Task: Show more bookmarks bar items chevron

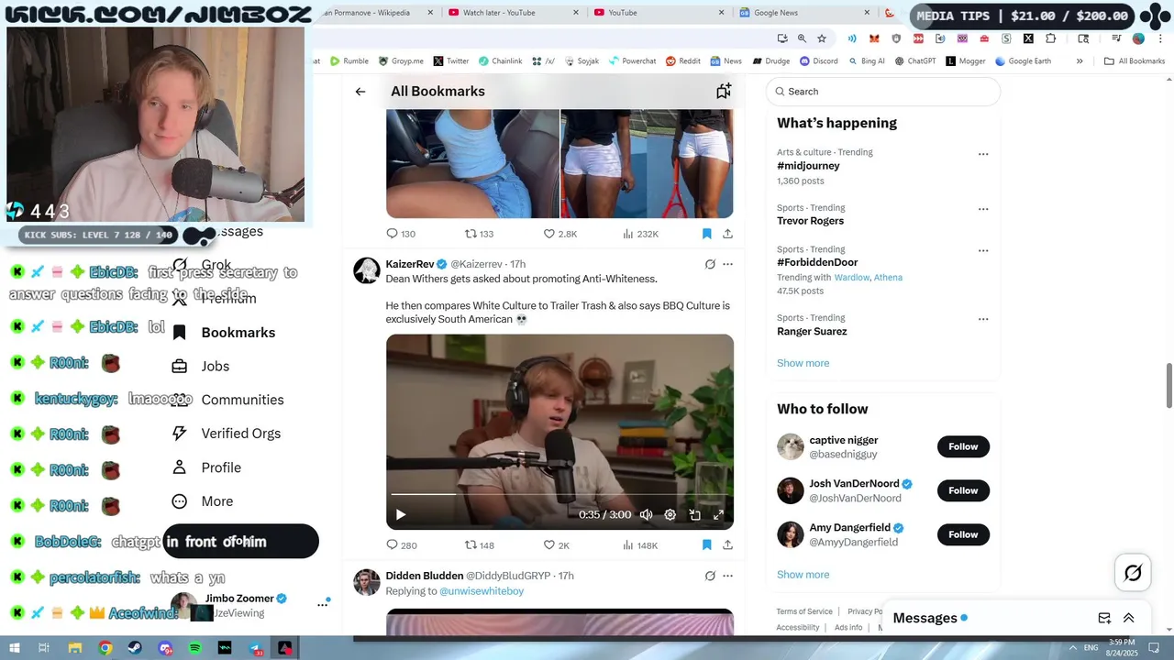Action: coord(1080,61)
